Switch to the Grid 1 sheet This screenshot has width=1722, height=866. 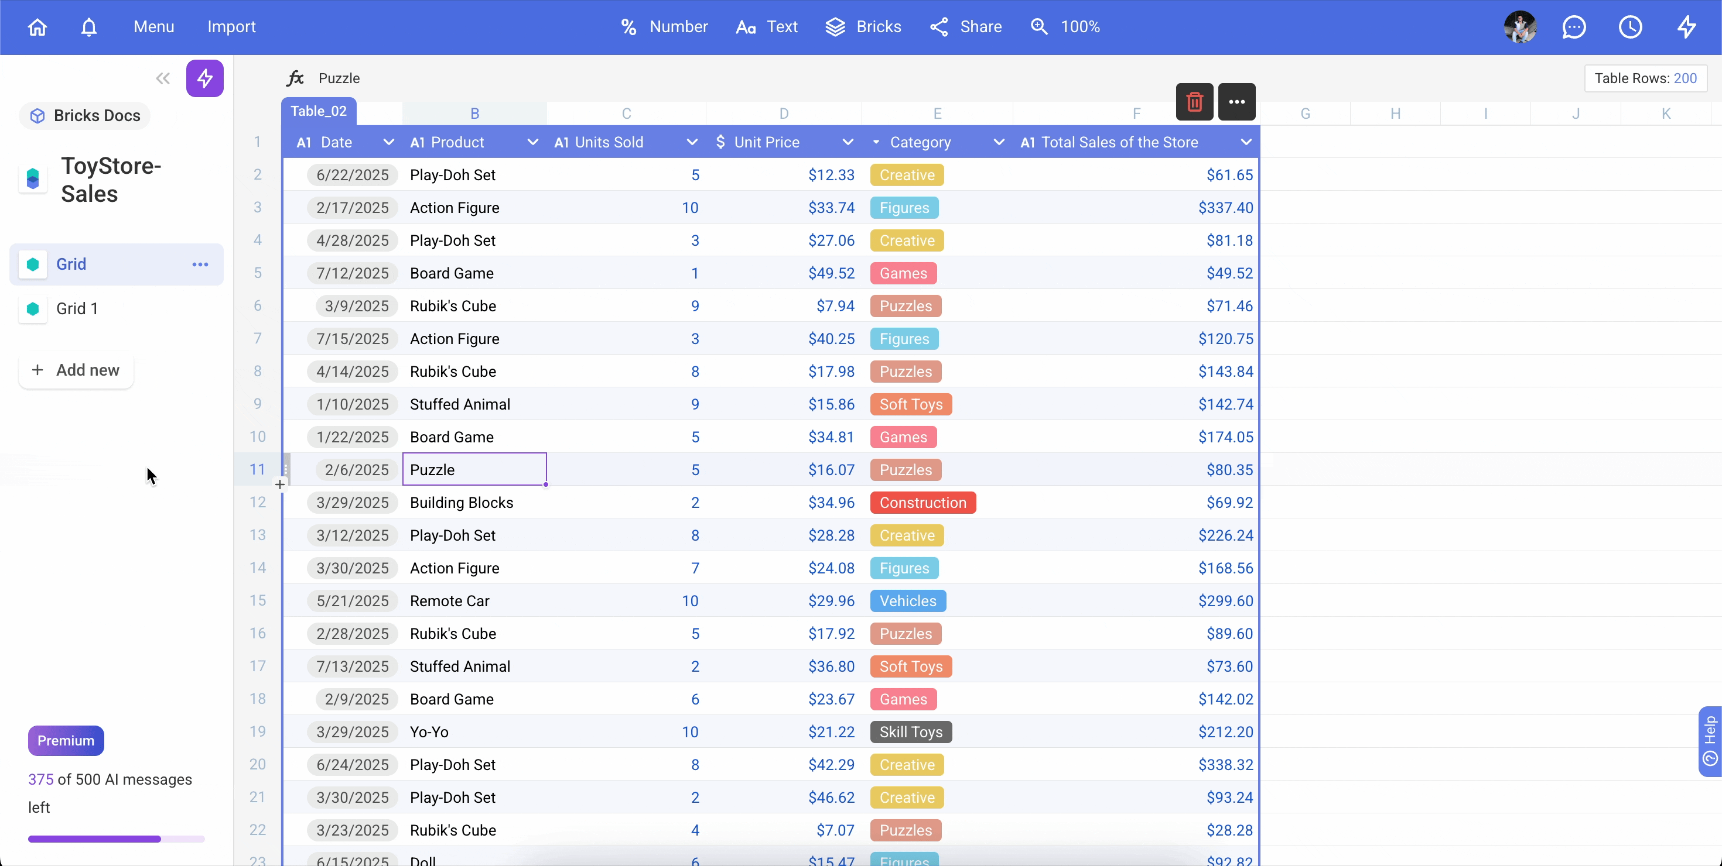77,308
